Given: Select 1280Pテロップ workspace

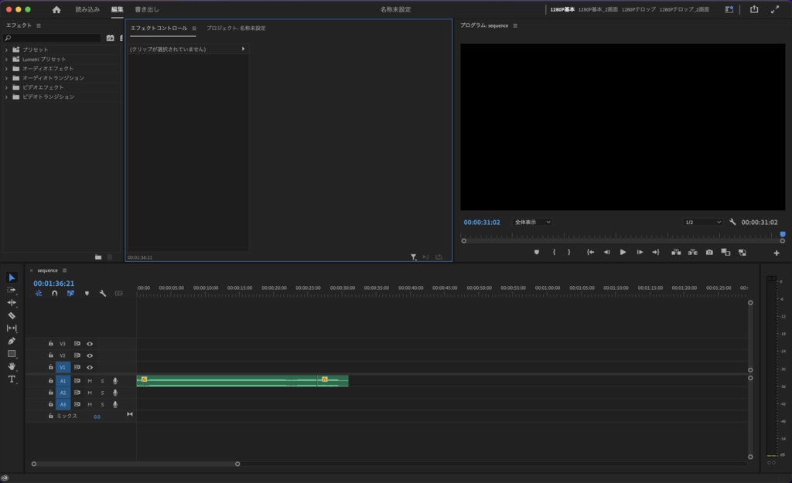Looking at the screenshot, I should [x=638, y=9].
